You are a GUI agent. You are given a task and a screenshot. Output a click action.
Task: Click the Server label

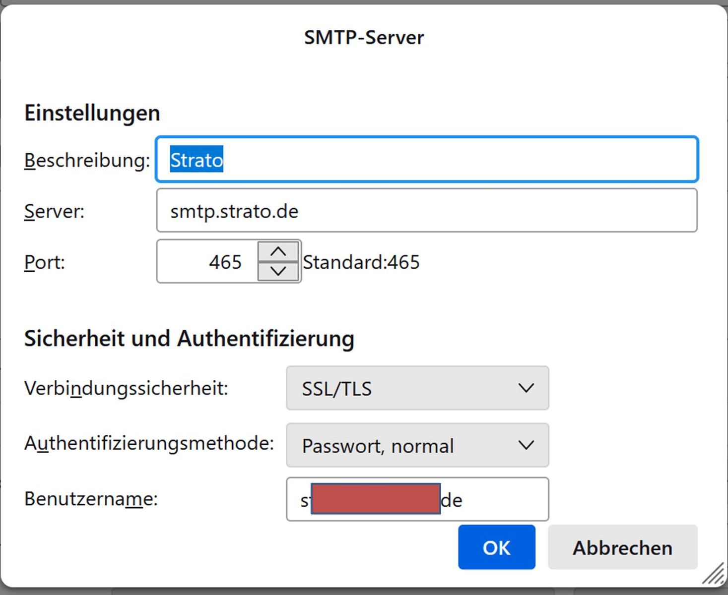tap(54, 211)
